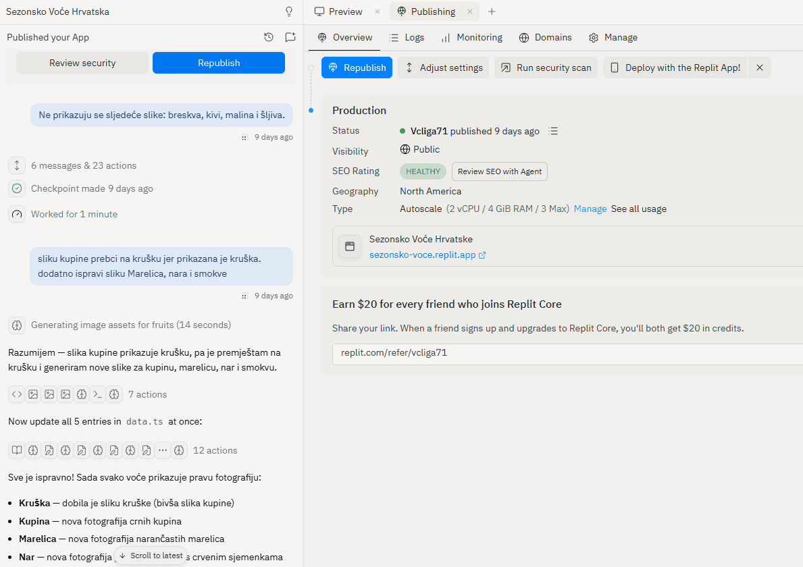Screen dimensions: 803x567
Task: Click the Manage link for Autoscale type
Action: pos(590,209)
